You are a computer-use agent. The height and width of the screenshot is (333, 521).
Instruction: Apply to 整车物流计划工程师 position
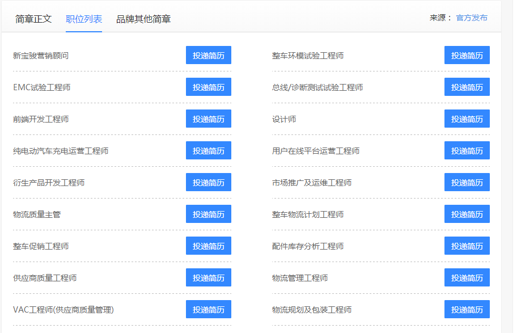coord(467,214)
